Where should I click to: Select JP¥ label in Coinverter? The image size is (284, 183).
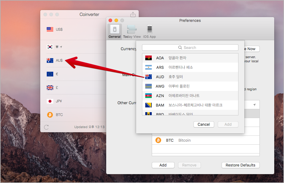click(59, 101)
